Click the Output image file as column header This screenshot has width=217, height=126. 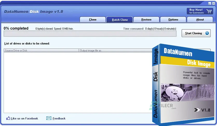(116, 51)
